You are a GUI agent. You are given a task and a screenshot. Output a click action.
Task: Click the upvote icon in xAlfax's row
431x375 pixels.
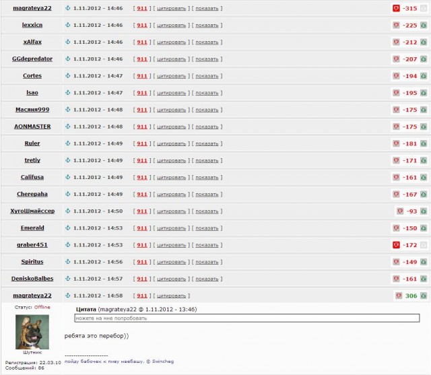point(424,42)
